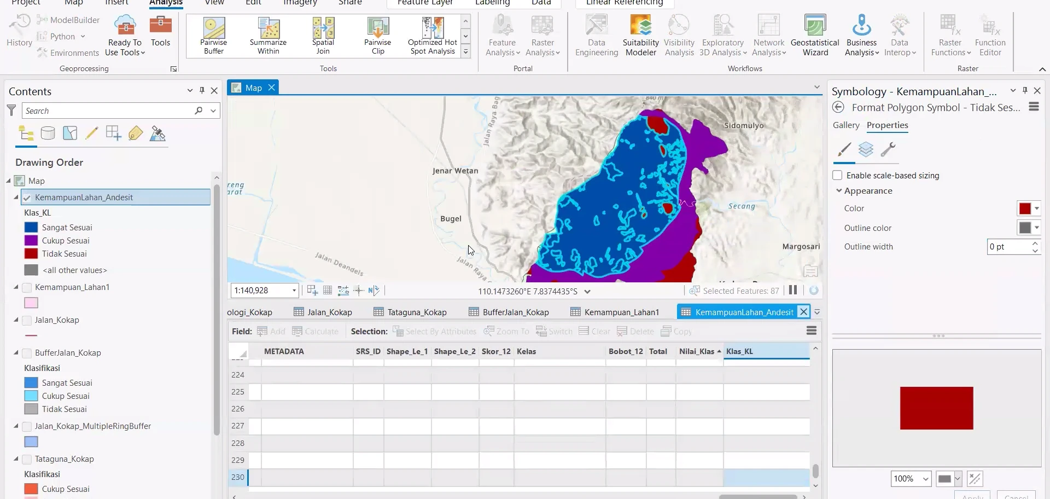Switch to List By Data Source view
Screen dimensions: 1050x499
pyautogui.click(x=48, y=134)
